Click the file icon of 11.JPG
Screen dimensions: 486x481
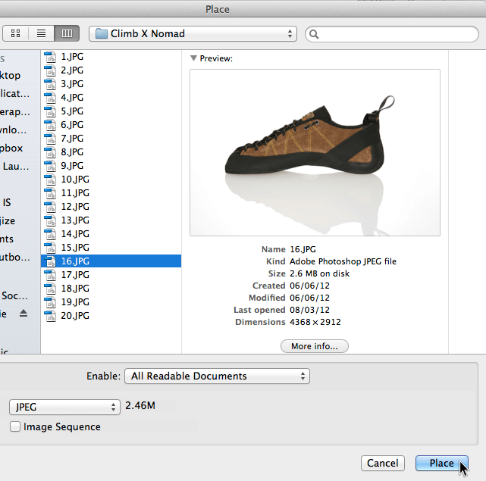tap(50, 193)
